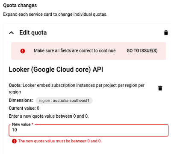
Task: Click the Current value: 0 line
Action: point(24,108)
